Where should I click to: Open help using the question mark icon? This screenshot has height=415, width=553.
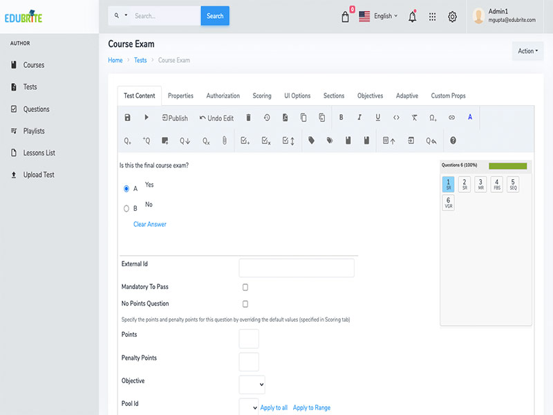tap(453, 140)
